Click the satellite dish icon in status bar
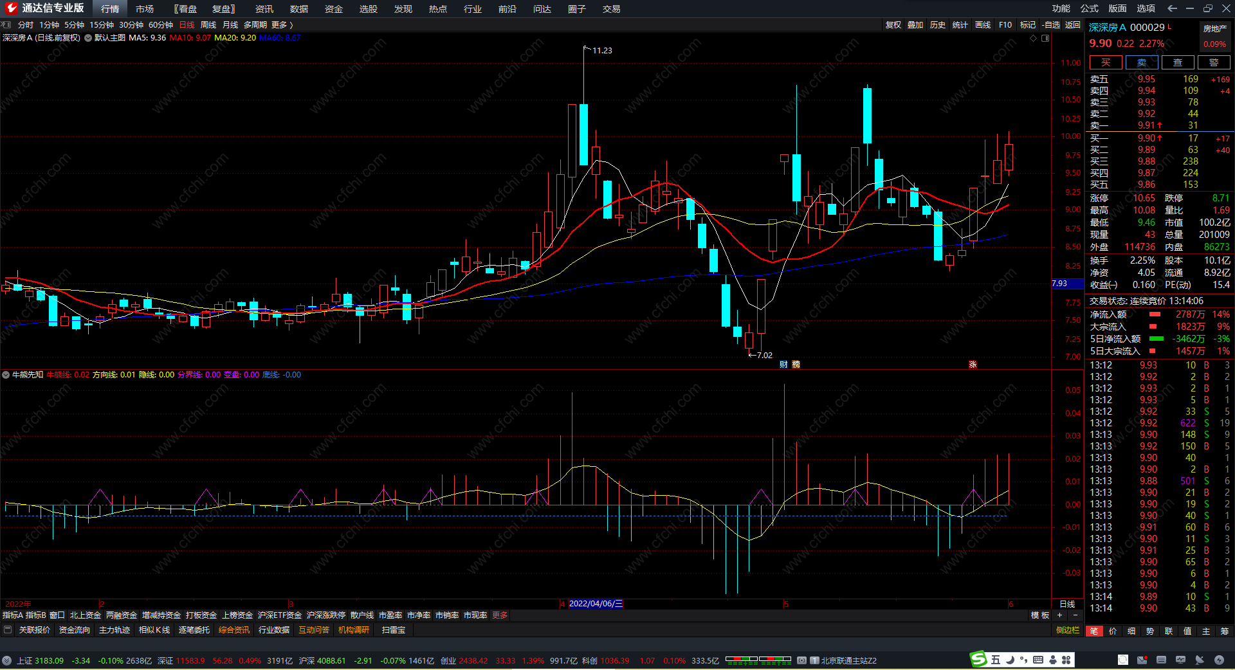The width and height of the screenshot is (1235, 670). coord(1200,660)
